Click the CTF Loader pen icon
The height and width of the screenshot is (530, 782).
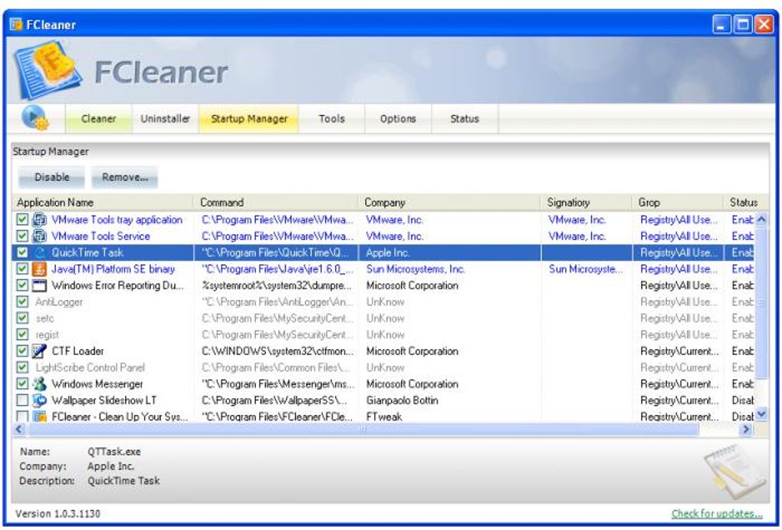pos(39,352)
